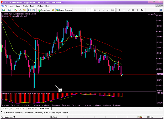Open the View menu

[x=12, y=6]
